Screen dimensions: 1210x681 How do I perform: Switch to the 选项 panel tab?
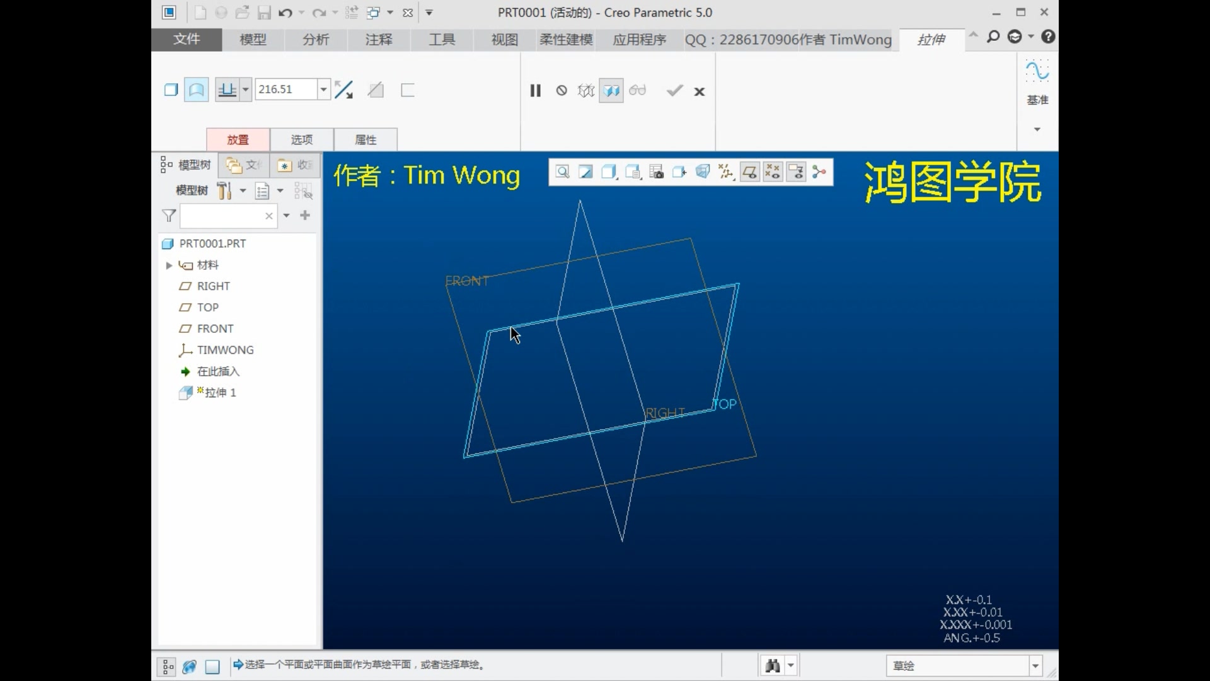click(x=301, y=139)
